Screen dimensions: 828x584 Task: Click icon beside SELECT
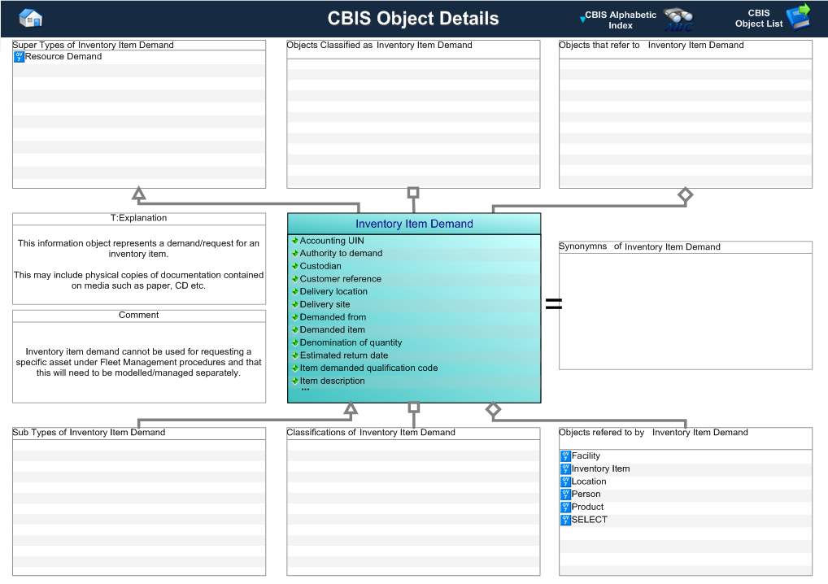(x=566, y=520)
